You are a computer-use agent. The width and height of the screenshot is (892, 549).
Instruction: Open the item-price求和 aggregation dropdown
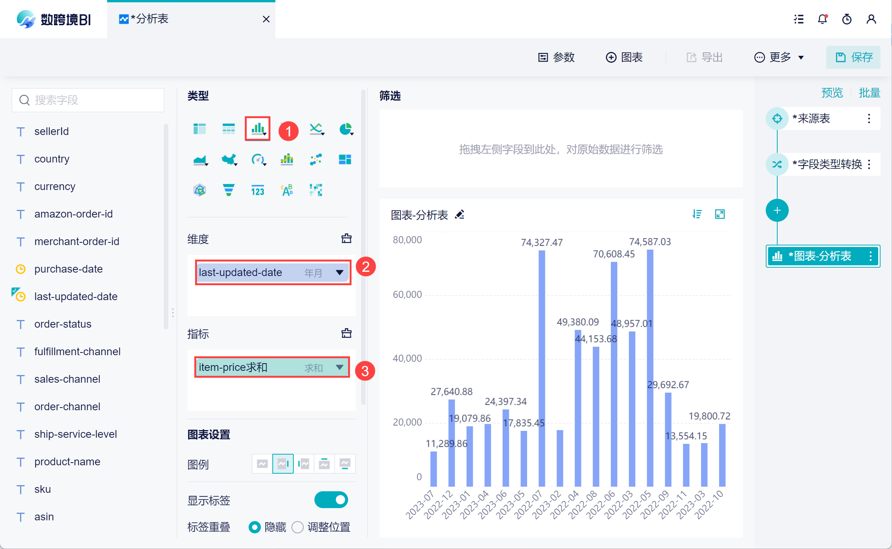coord(339,367)
